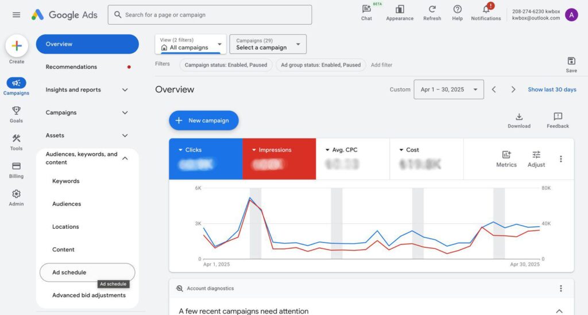Click the Account diagnostics magnifier icon
Image resolution: width=588 pixels, height=315 pixels.
(x=180, y=289)
